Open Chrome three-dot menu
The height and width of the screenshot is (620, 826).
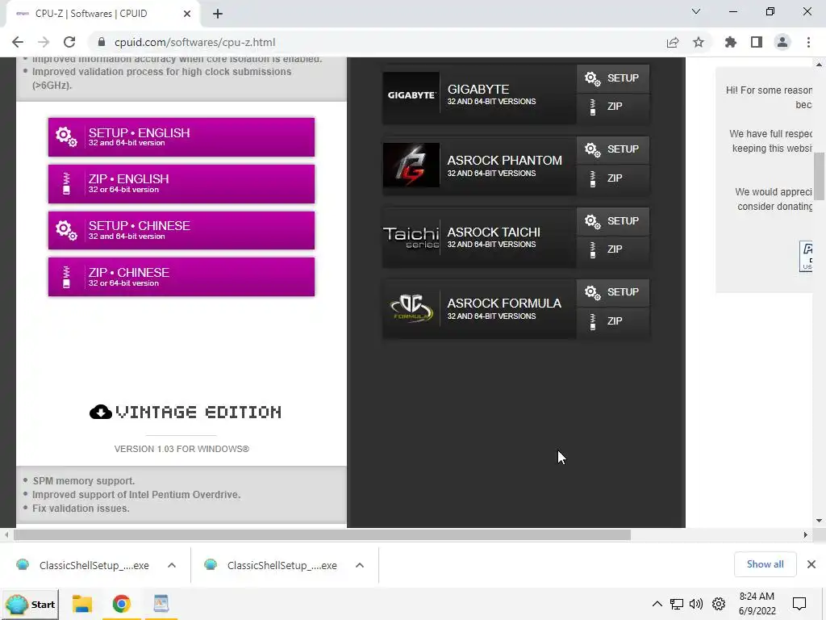coord(808,42)
